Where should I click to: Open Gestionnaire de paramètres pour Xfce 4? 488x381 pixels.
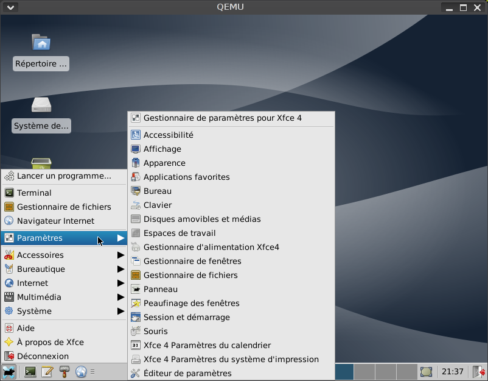click(222, 118)
